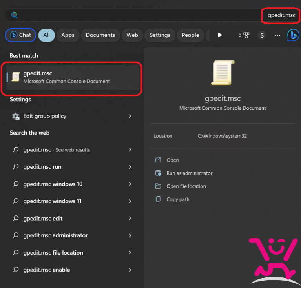Click the Edit group policy gear icon

pyautogui.click(x=16, y=116)
